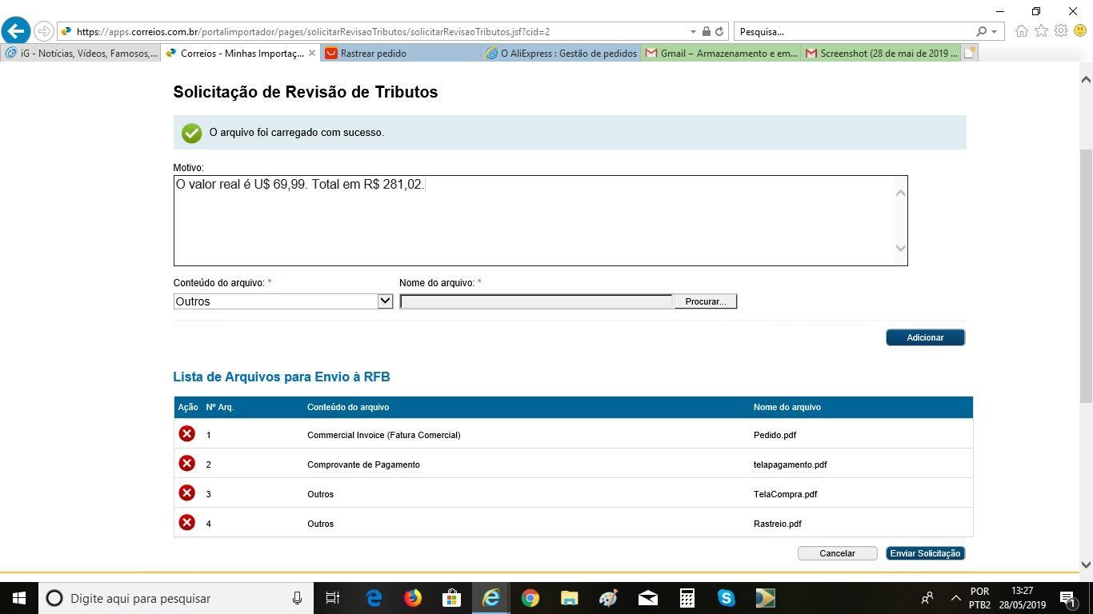1093x614 pixels.
Task: Click Commercial Invoice (Fatura Comercial) cell
Action: (383, 435)
